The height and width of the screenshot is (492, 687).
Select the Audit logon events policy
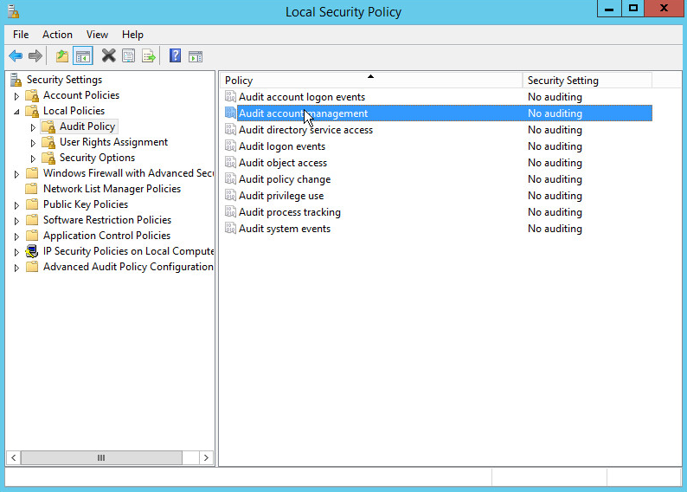[x=282, y=146]
